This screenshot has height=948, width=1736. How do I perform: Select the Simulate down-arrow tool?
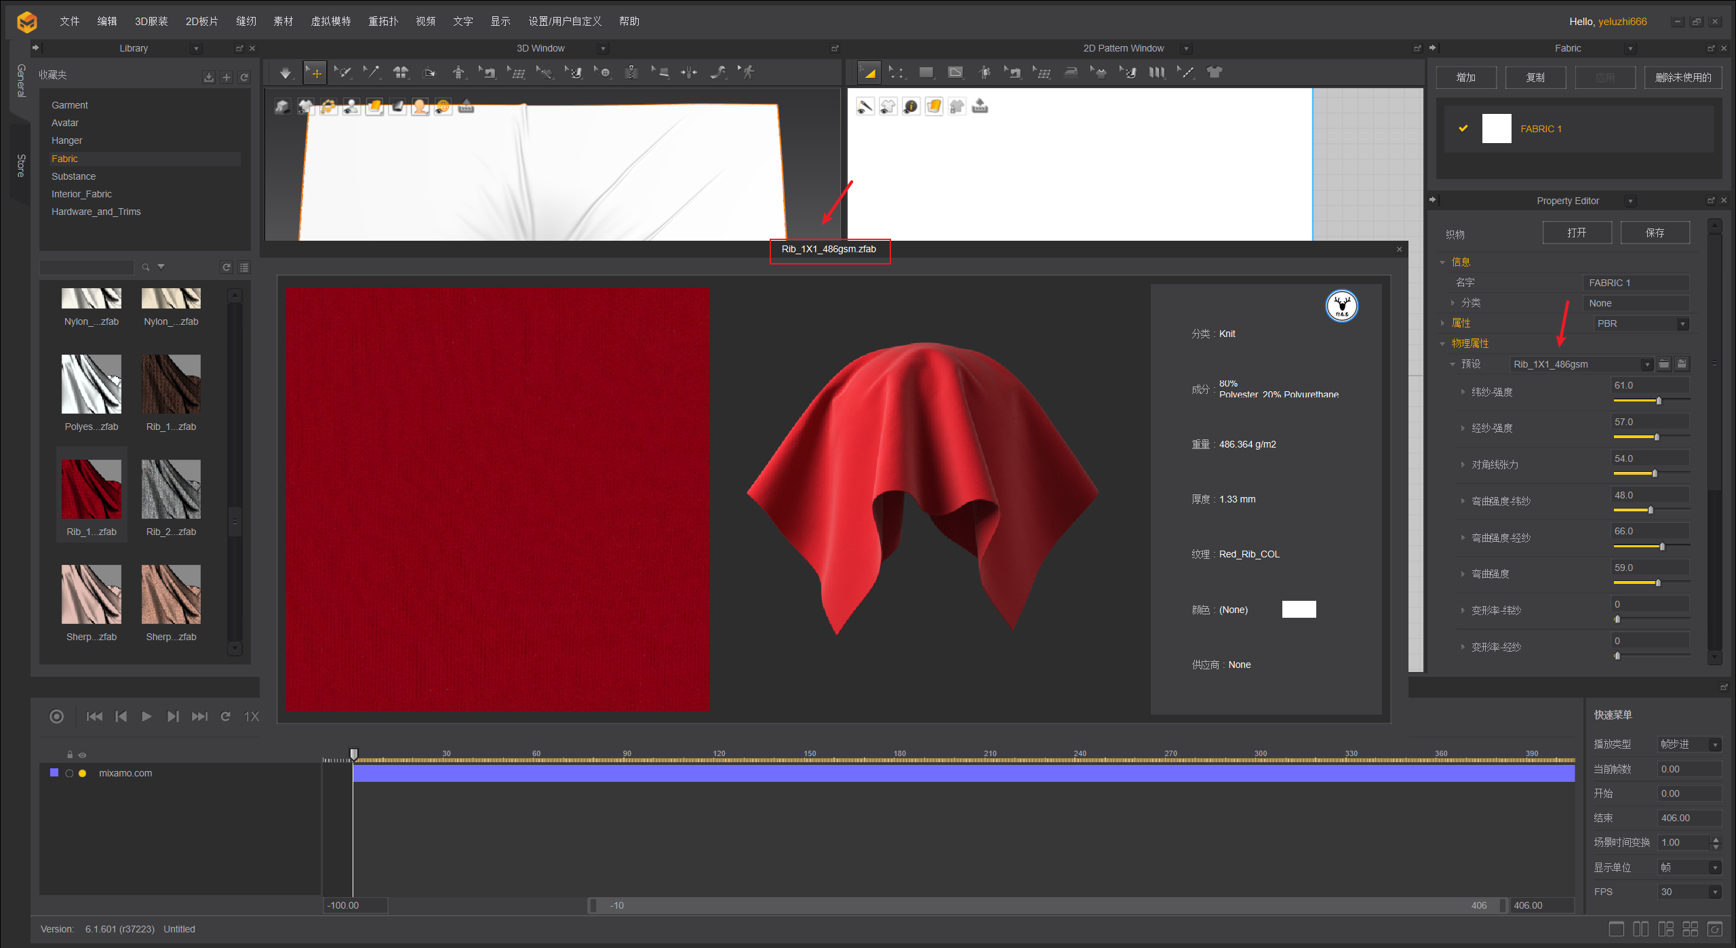(285, 73)
